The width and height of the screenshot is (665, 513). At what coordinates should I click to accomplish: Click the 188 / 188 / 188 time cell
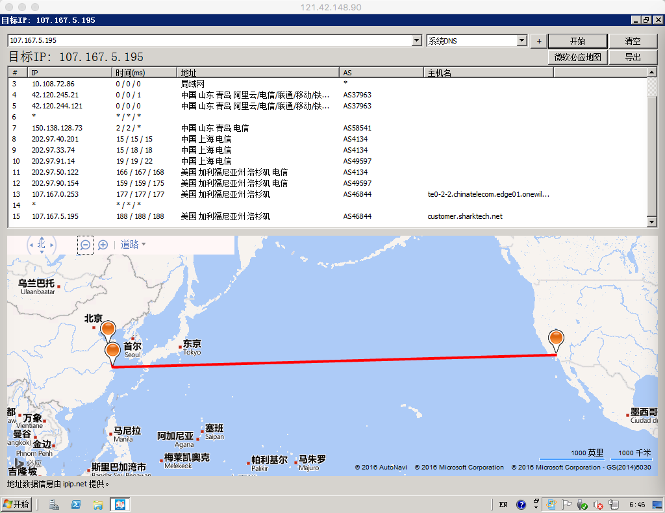click(140, 216)
